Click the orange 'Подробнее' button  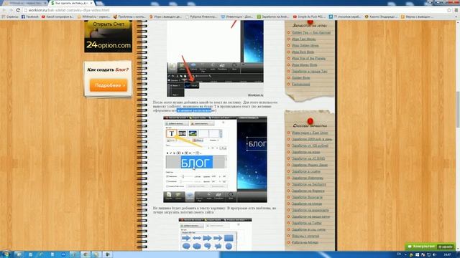(109, 85)
